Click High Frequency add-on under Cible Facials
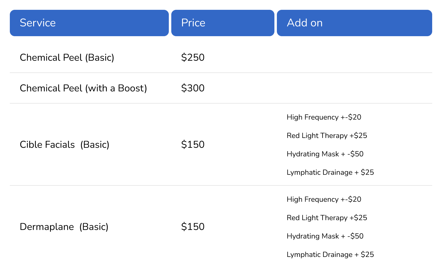The height and width of the screenshot is (279, 442). pyautogui.click(x=324, y=117)
